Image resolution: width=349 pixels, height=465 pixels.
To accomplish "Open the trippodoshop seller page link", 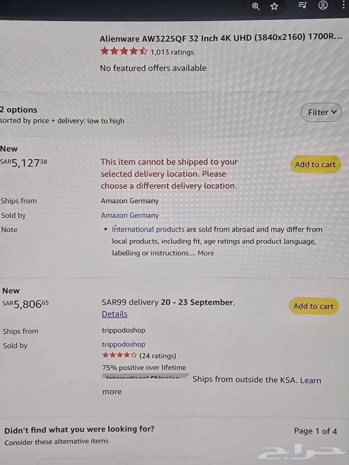I will [124, 344].
